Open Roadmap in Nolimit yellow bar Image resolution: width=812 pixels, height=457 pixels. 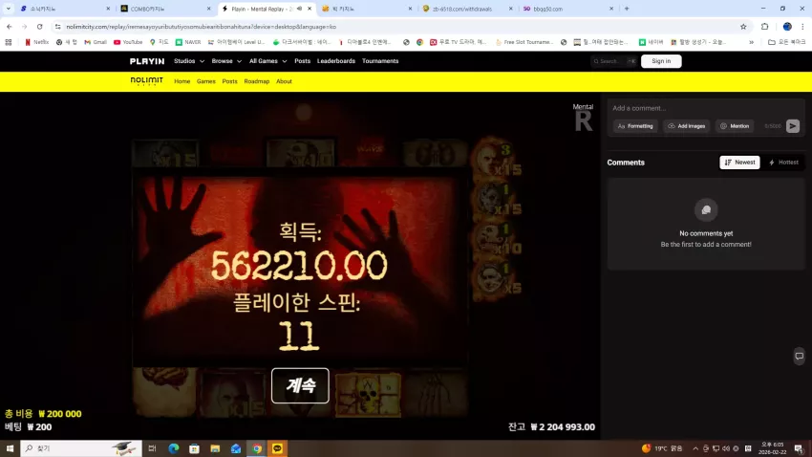(x=257, y=81)
